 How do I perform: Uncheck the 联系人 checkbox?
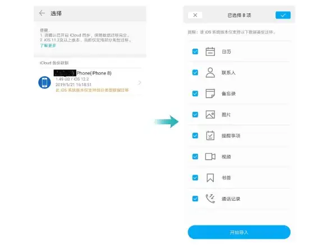195,72
